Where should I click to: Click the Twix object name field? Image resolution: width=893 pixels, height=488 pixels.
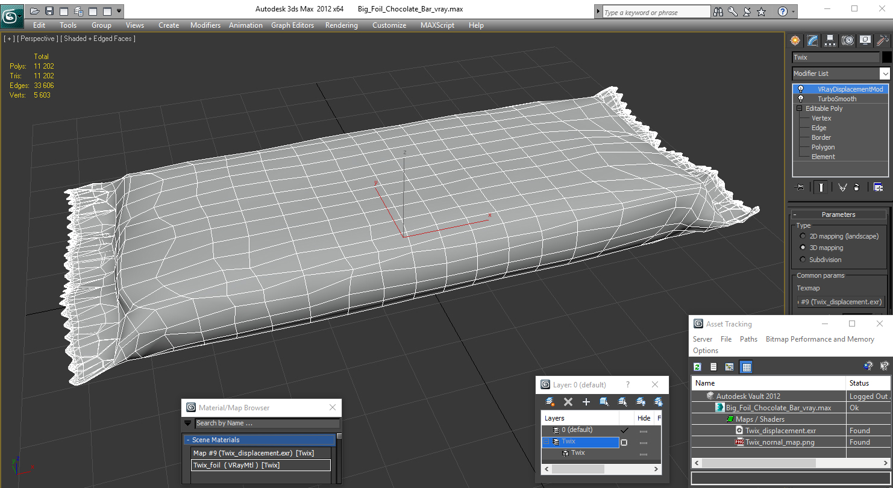pos(836,57)
